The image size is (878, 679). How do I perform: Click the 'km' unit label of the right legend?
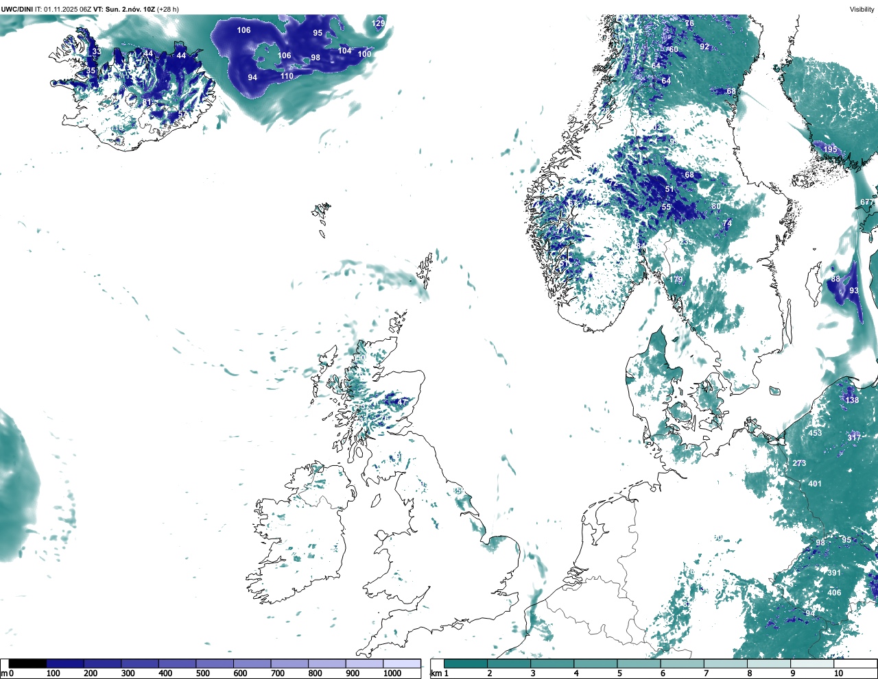[x=435, y=674]
